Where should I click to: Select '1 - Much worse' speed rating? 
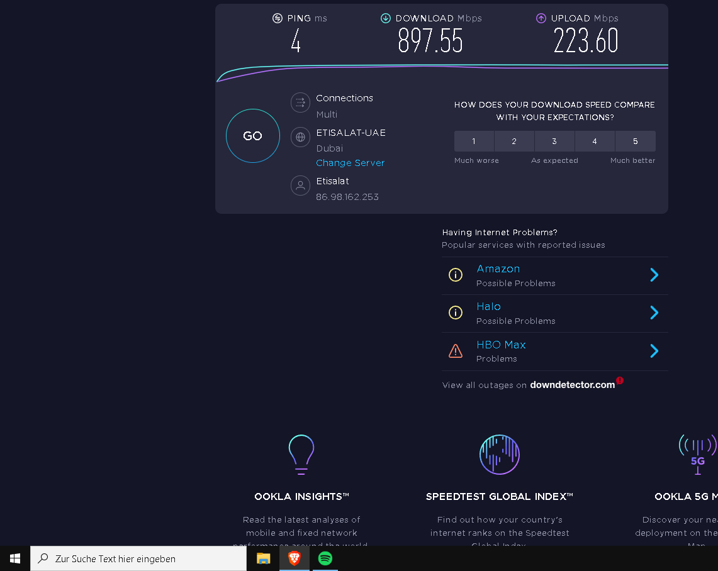click(x=474, y=141)
